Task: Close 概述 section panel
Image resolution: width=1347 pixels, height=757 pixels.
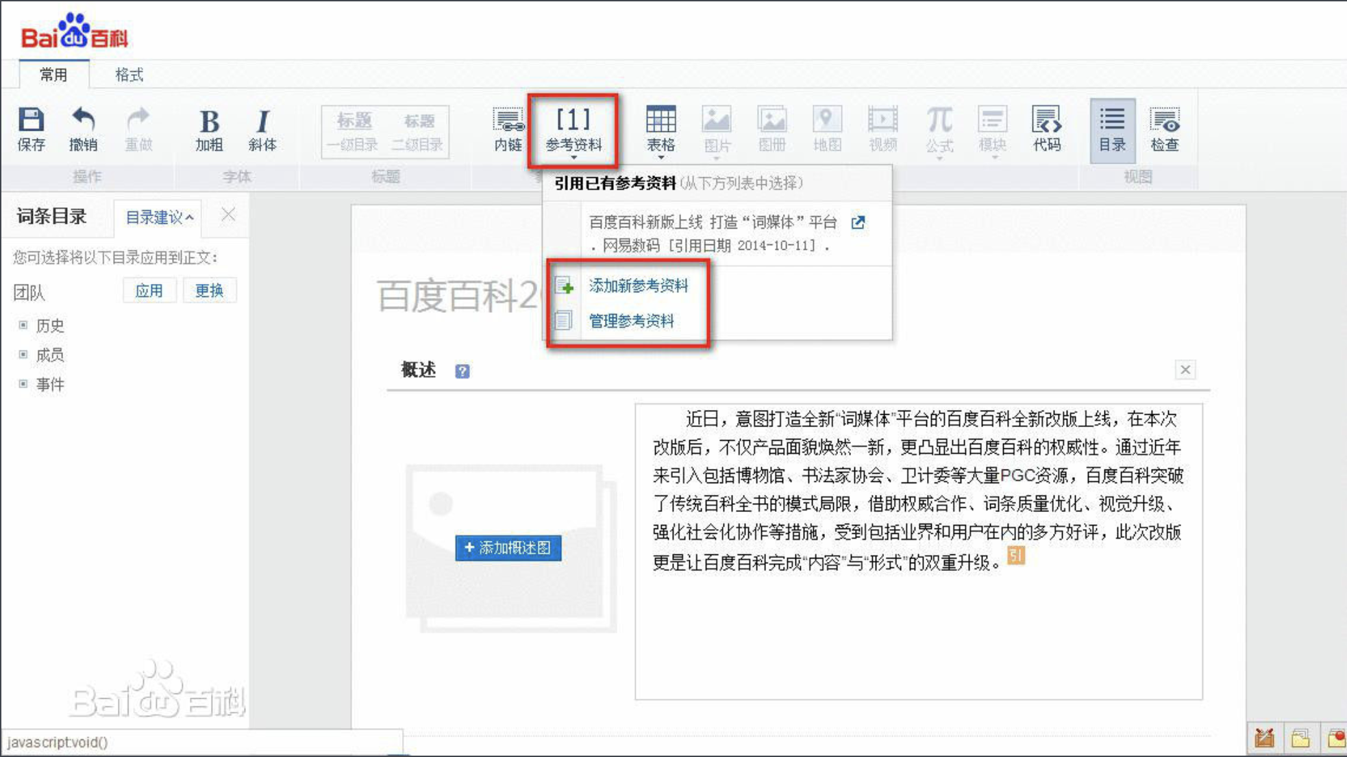Action: 1185,370
